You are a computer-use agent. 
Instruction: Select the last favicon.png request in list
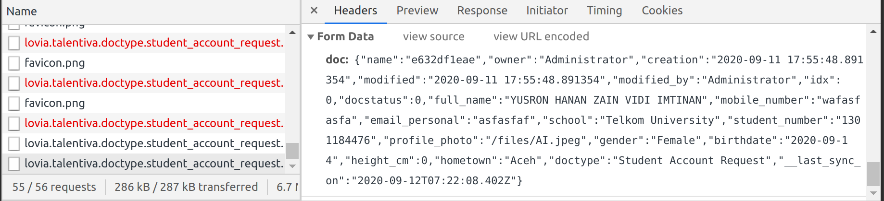click(x=55, y=103)
